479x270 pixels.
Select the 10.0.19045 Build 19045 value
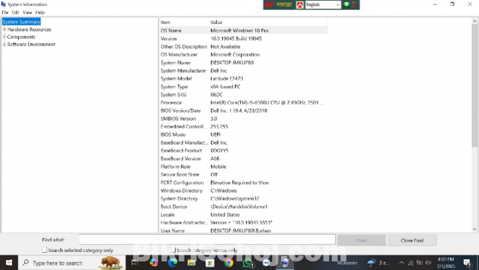[x=236, y=38]
